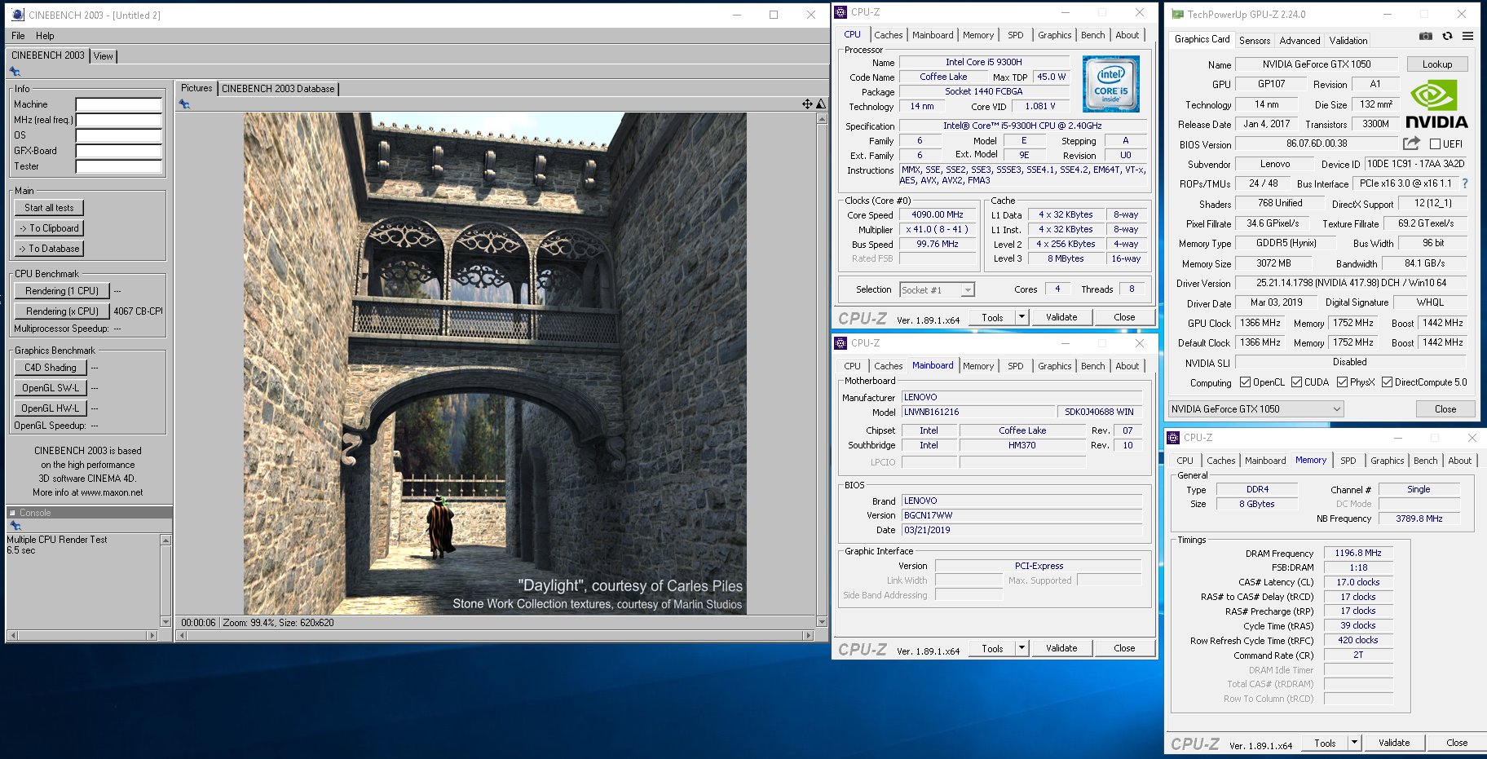Click the pushpin icon under the Pictures tab

[184, 104]
